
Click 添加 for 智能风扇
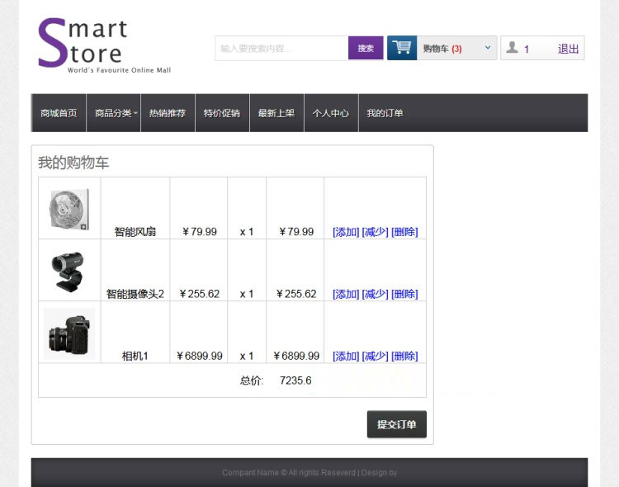[346, 232]
